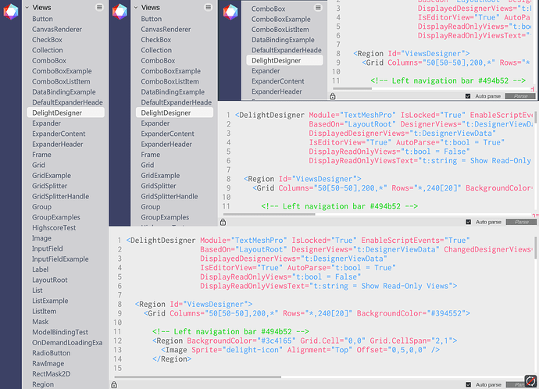539x389 pixels.
Task: Click the Parse button under the medium editor
Action: (521, 222)
